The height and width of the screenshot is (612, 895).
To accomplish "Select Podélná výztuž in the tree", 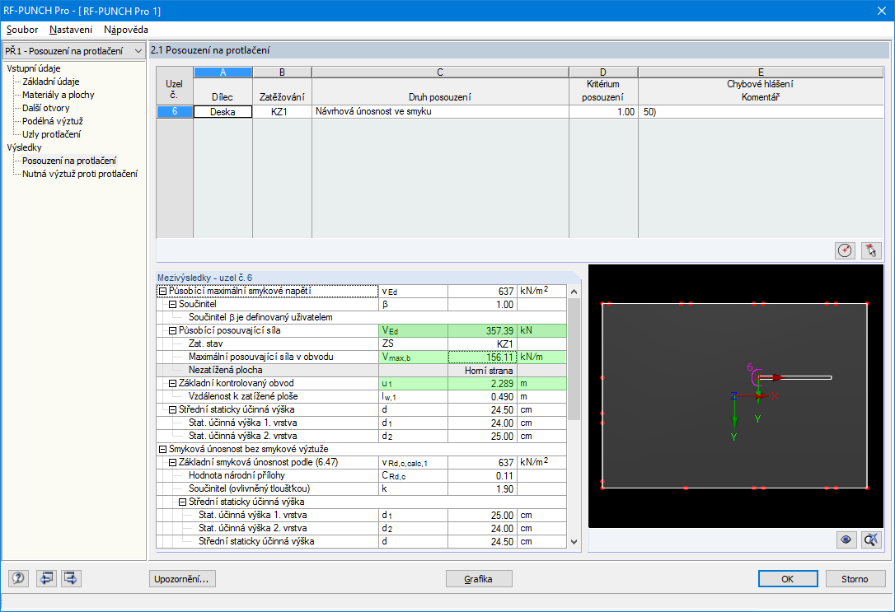I will (53, 121).
